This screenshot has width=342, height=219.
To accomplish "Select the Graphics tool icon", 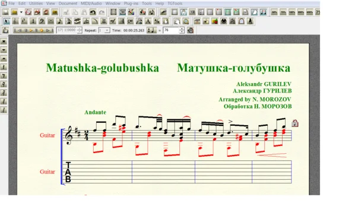I will (215, 21).
